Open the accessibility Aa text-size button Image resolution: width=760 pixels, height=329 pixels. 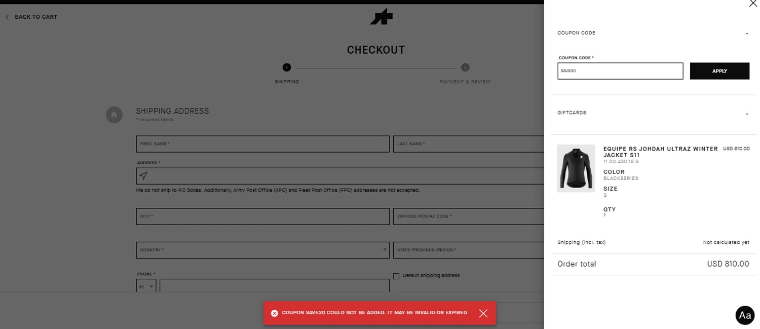click(745, 315)
